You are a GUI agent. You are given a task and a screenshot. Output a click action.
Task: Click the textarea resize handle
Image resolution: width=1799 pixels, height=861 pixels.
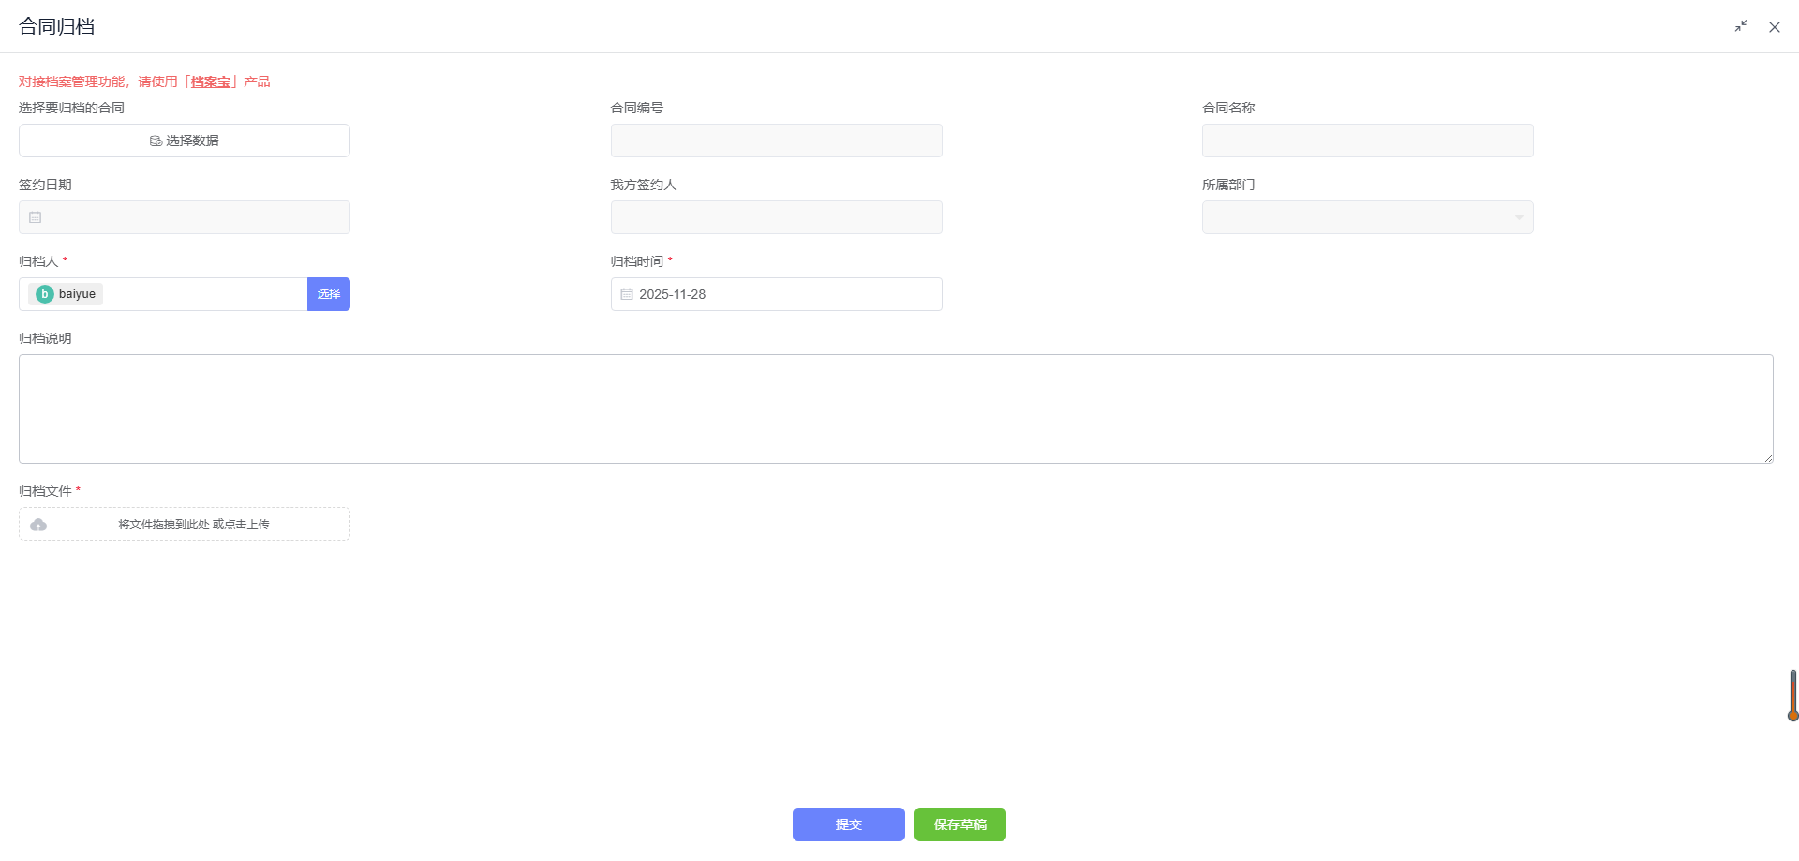click(x=1767, y=457)
